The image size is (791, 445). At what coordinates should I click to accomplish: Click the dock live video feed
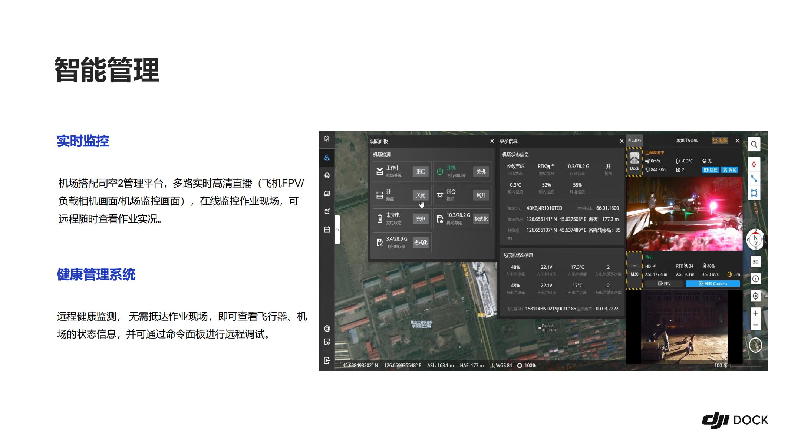[685, 213]
